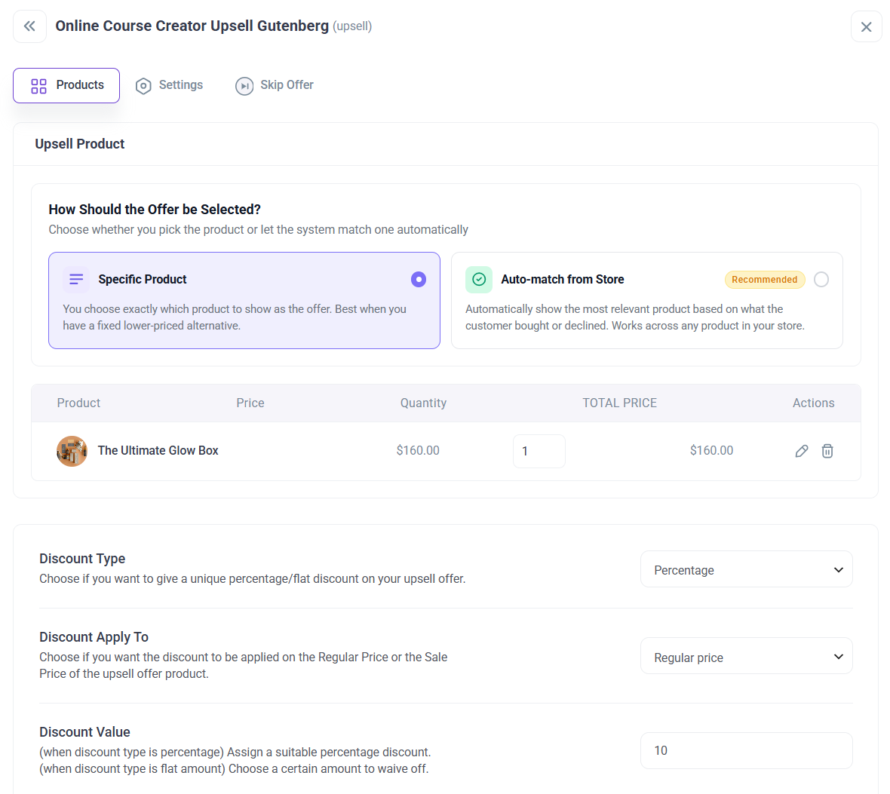Click the Specific Product lines icon
Viewport: 890px width, 794px height.
click(76, 279)
